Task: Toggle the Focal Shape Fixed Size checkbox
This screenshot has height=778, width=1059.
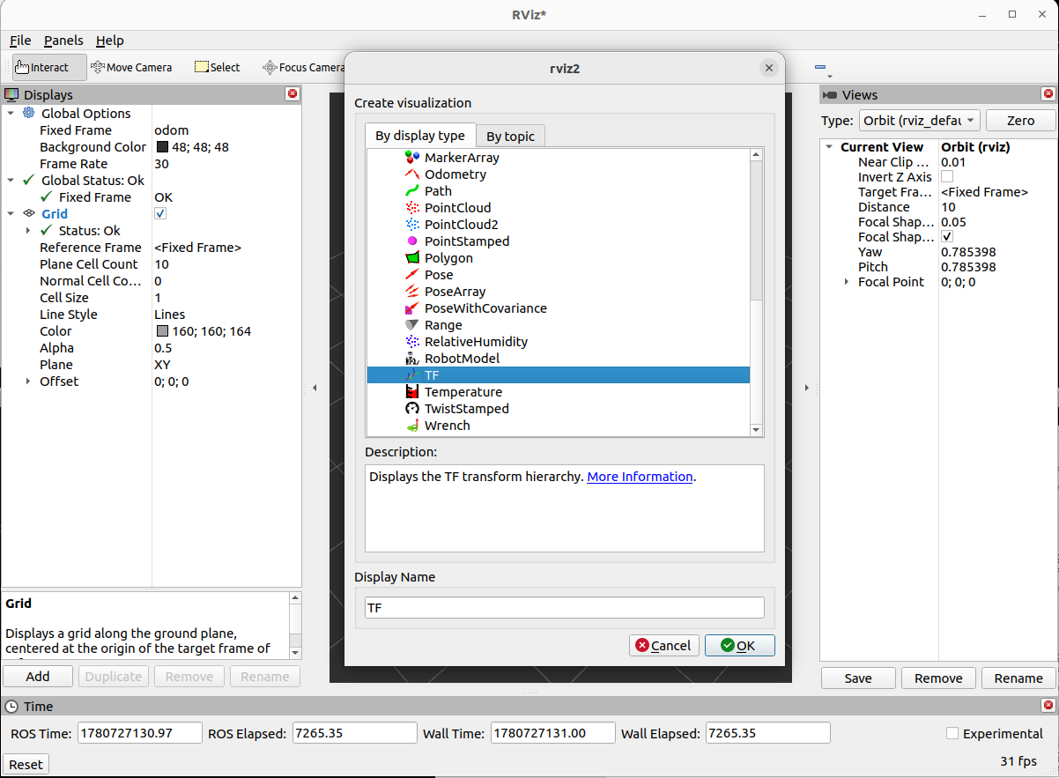Action: (x=947, y=237)
